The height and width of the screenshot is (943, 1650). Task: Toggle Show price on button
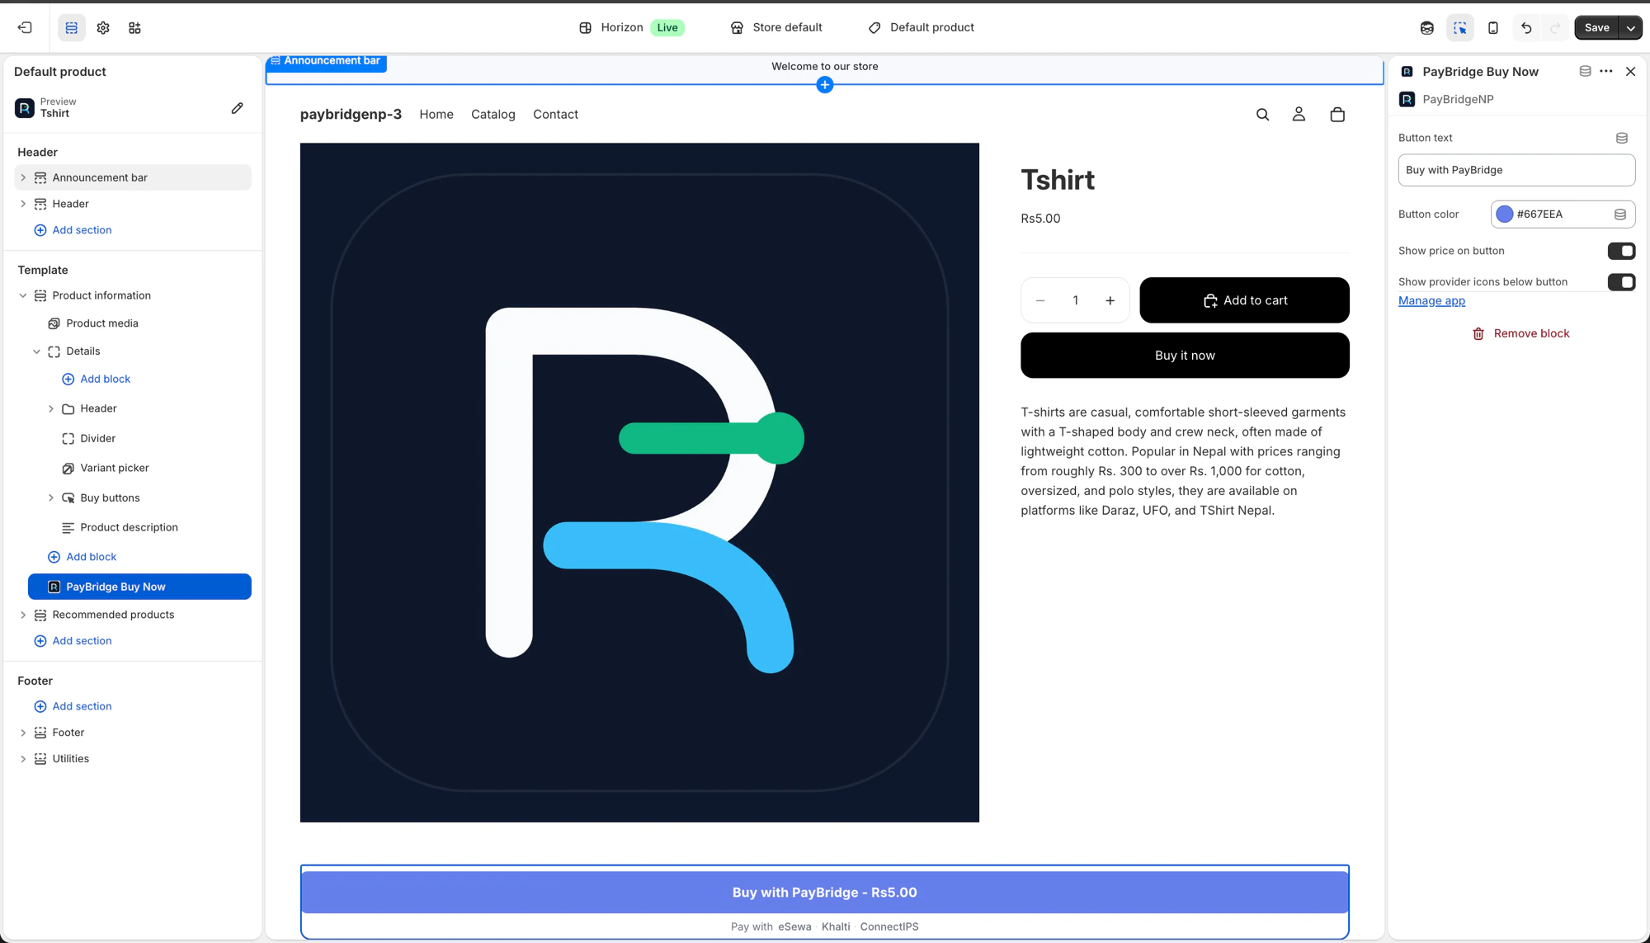click(1621, 251)
